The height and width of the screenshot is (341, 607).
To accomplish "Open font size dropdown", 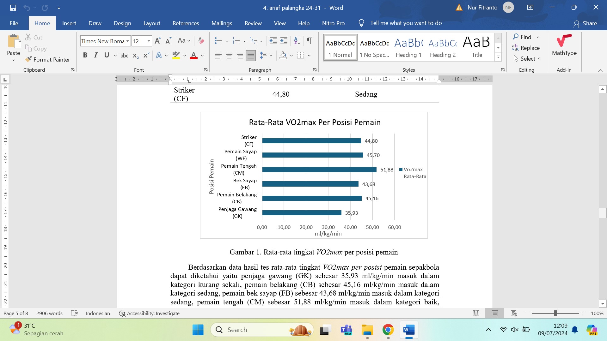I will tap(149, 41).
